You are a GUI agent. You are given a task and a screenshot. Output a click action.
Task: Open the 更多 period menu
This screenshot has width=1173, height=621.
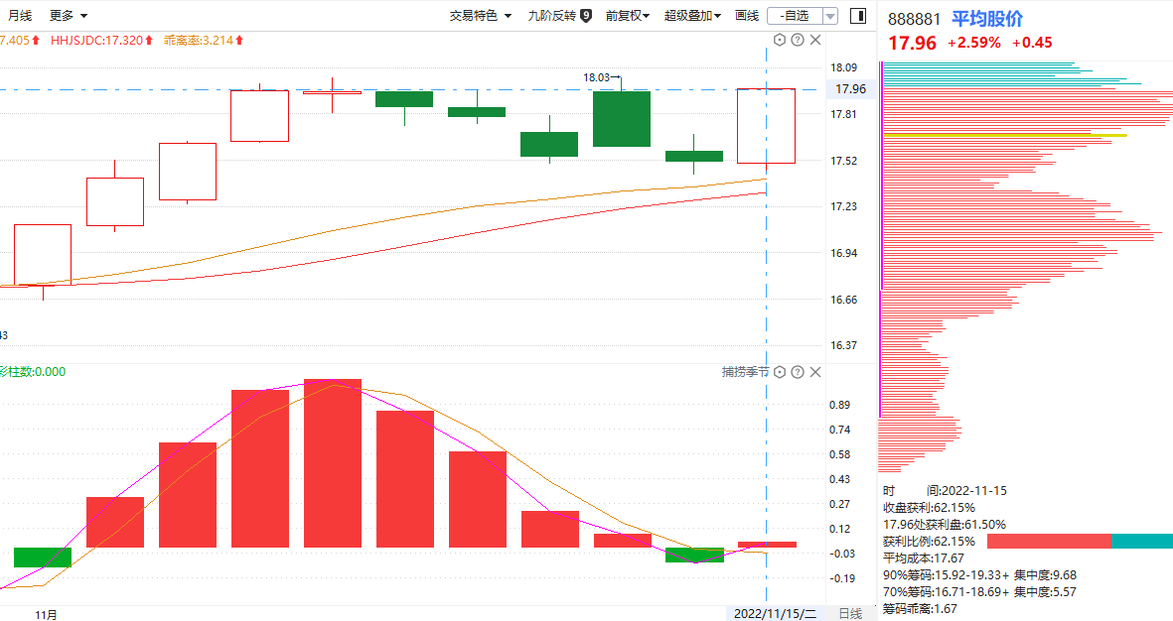click(69, 16)
